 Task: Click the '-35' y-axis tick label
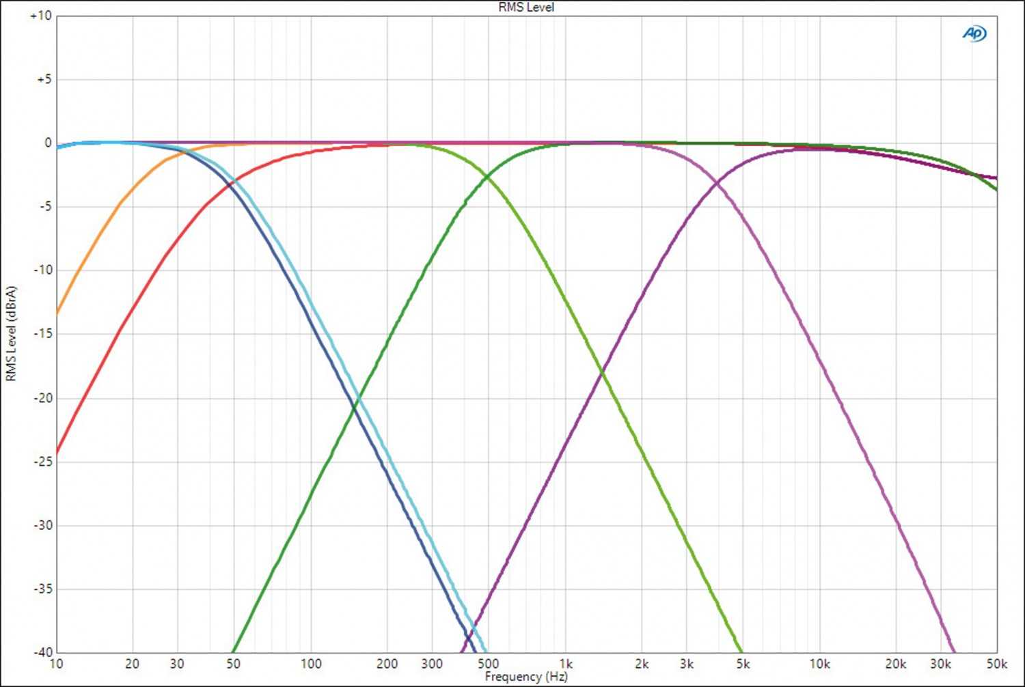click(x=42, y=588)
